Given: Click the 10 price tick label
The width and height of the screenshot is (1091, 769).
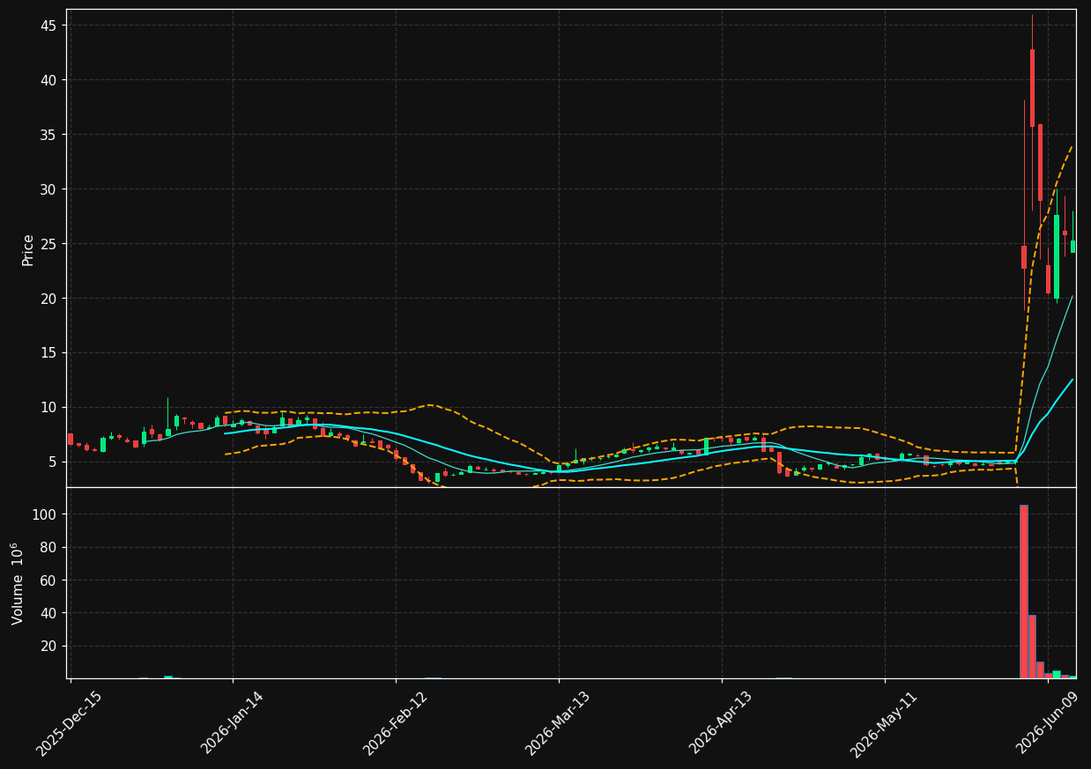Looking at the screenshot, I should click(48, 407).
